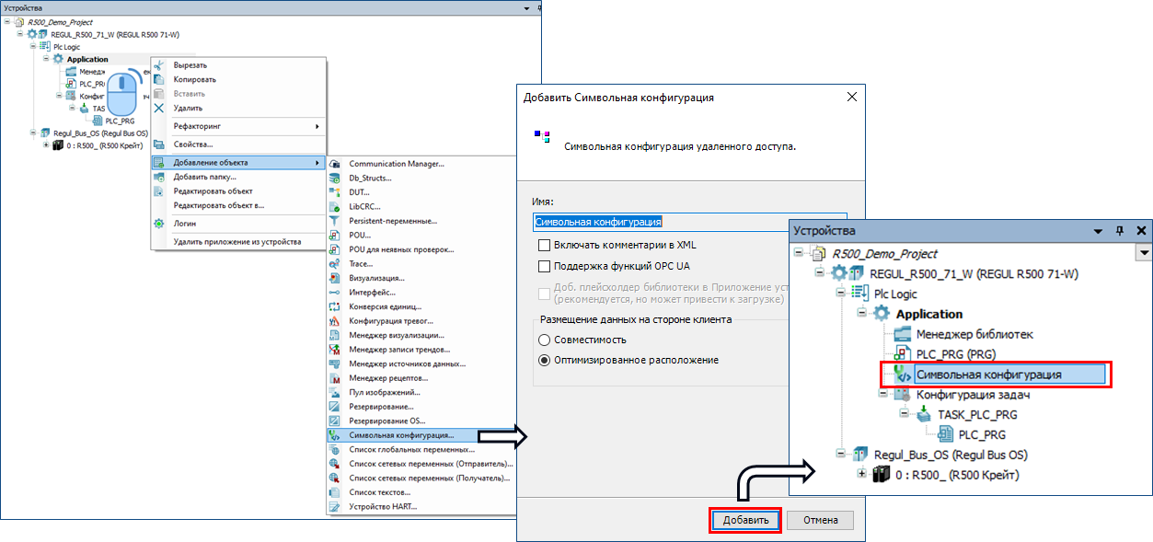Click the Логин gear icon
The image size is (1153, 542).
[158, 224]
